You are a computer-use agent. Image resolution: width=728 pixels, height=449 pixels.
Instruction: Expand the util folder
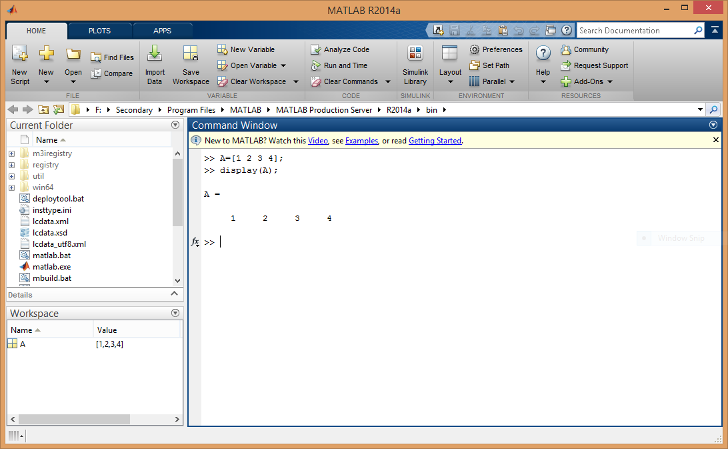coord(11,176)
